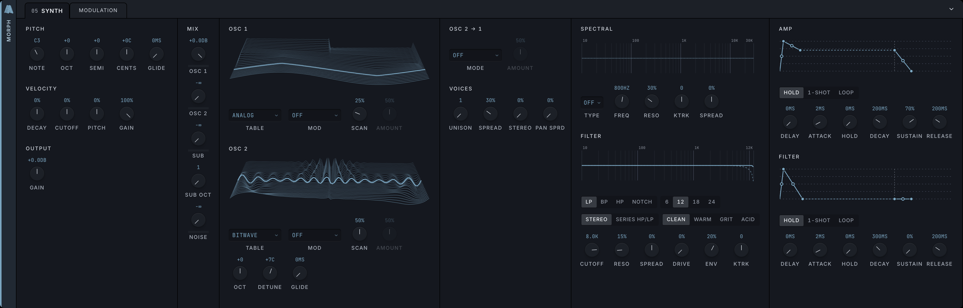
Task: Open the OSC 1 Mod dropdown
Action: (314, 115)
